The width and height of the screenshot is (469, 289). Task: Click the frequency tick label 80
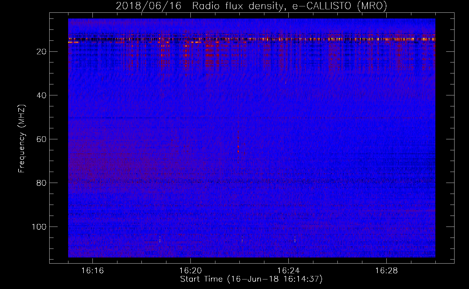click(x=42, y=183)
